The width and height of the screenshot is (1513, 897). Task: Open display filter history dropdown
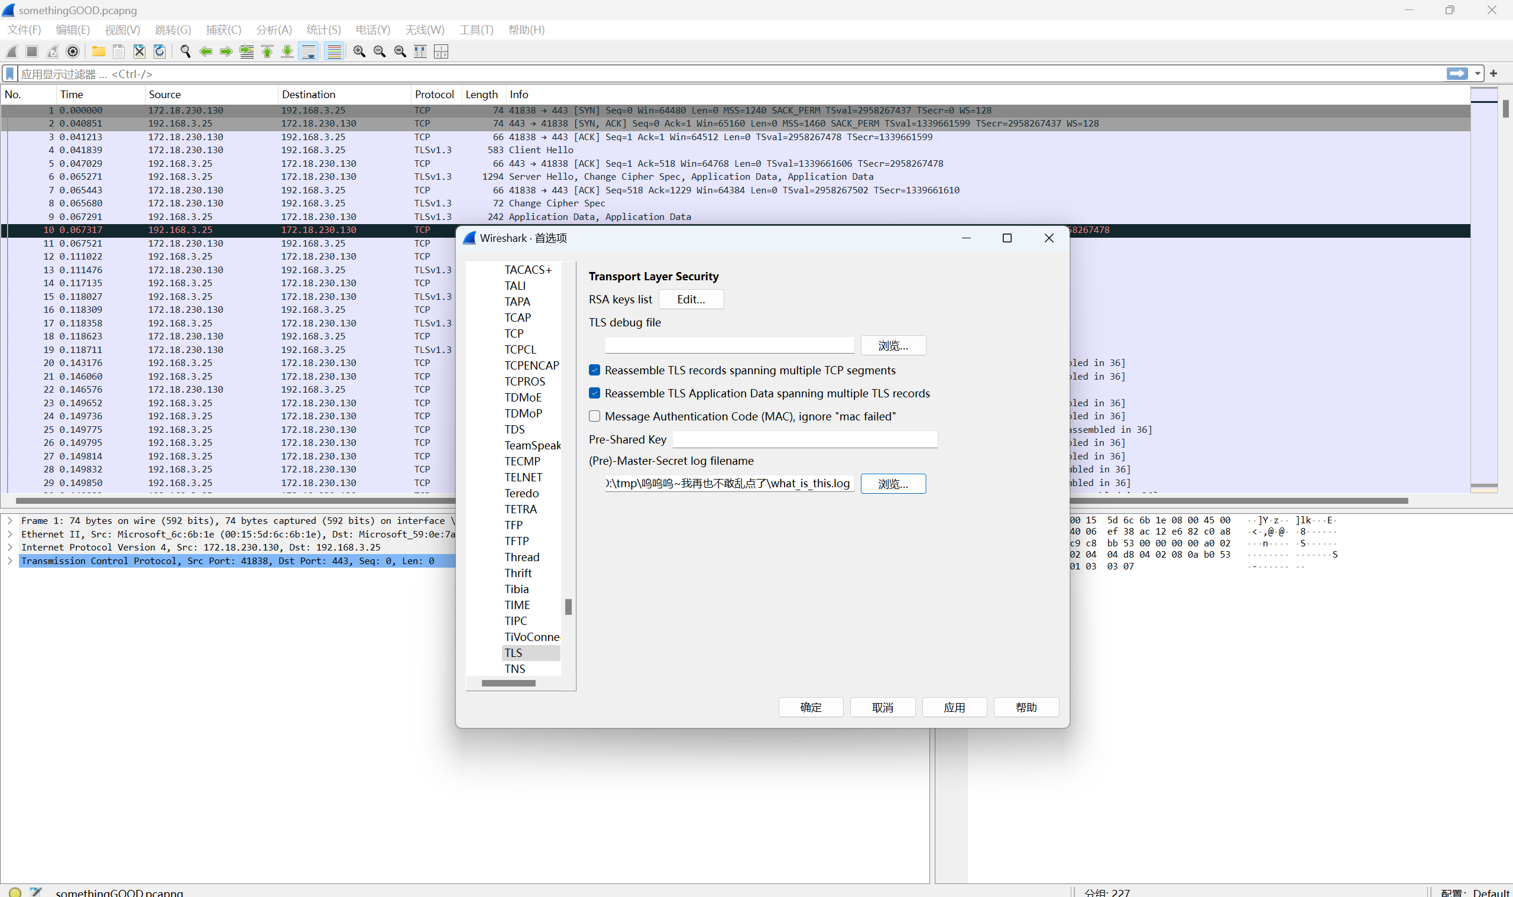(1478, 74)
